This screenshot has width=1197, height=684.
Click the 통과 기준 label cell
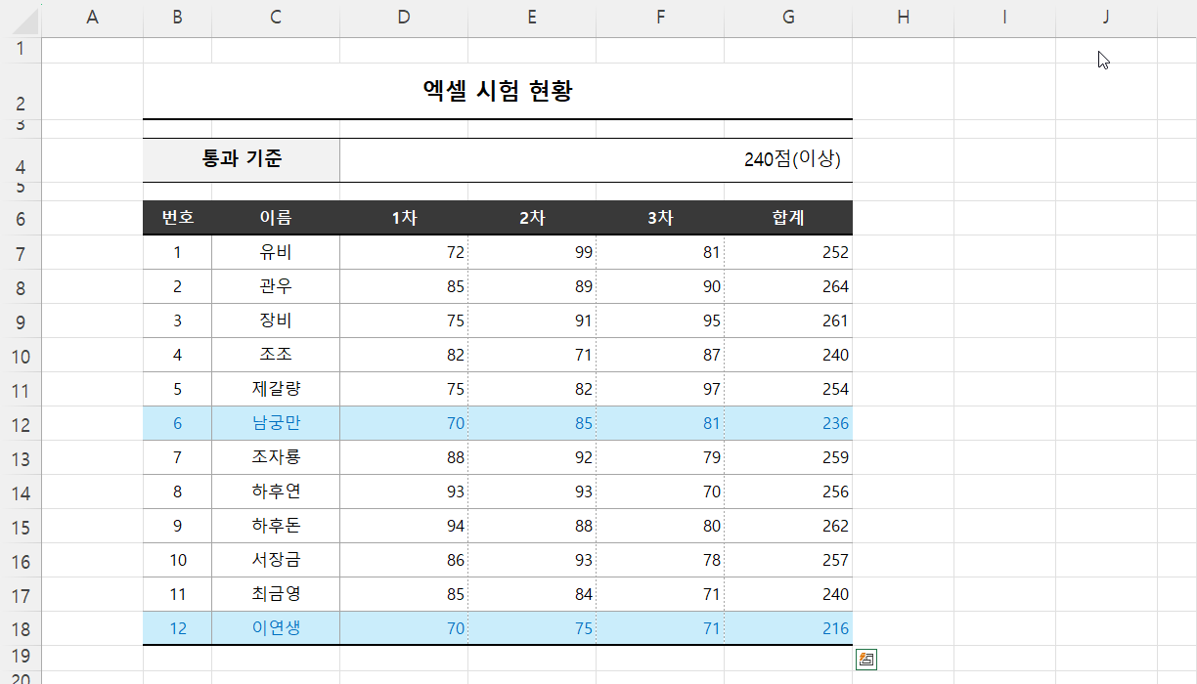[242, 160]
